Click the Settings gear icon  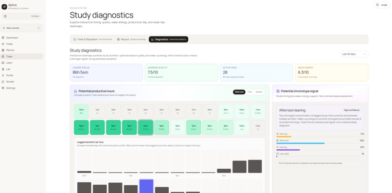point(3,88)
